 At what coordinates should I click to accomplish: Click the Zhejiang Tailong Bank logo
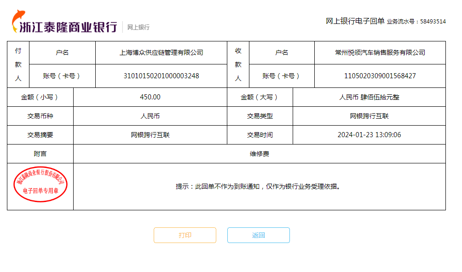click(x=64, y=23)
